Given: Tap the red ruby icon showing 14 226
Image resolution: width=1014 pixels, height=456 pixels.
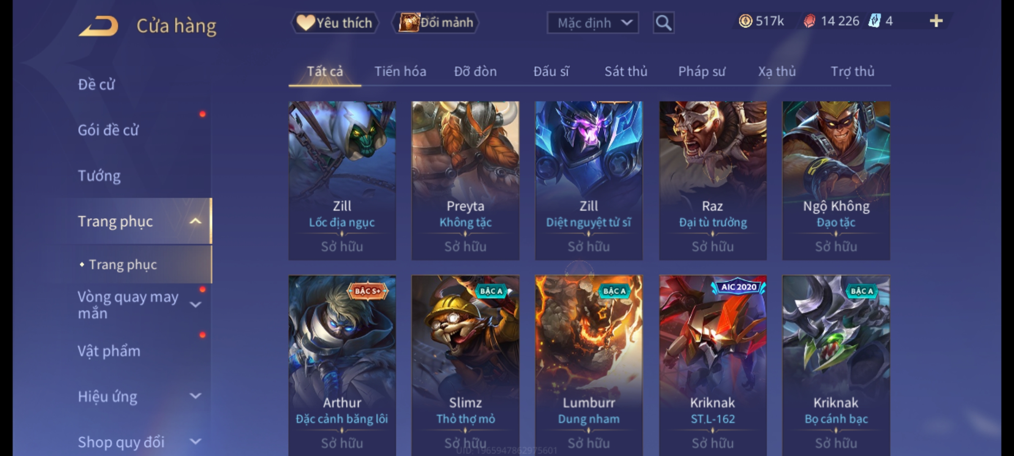Looking at the screenshot, I should coord(810,21).
